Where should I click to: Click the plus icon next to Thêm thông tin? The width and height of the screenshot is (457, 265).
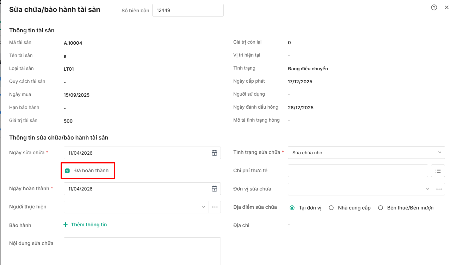pyautogui.click(x=65, y=225)
